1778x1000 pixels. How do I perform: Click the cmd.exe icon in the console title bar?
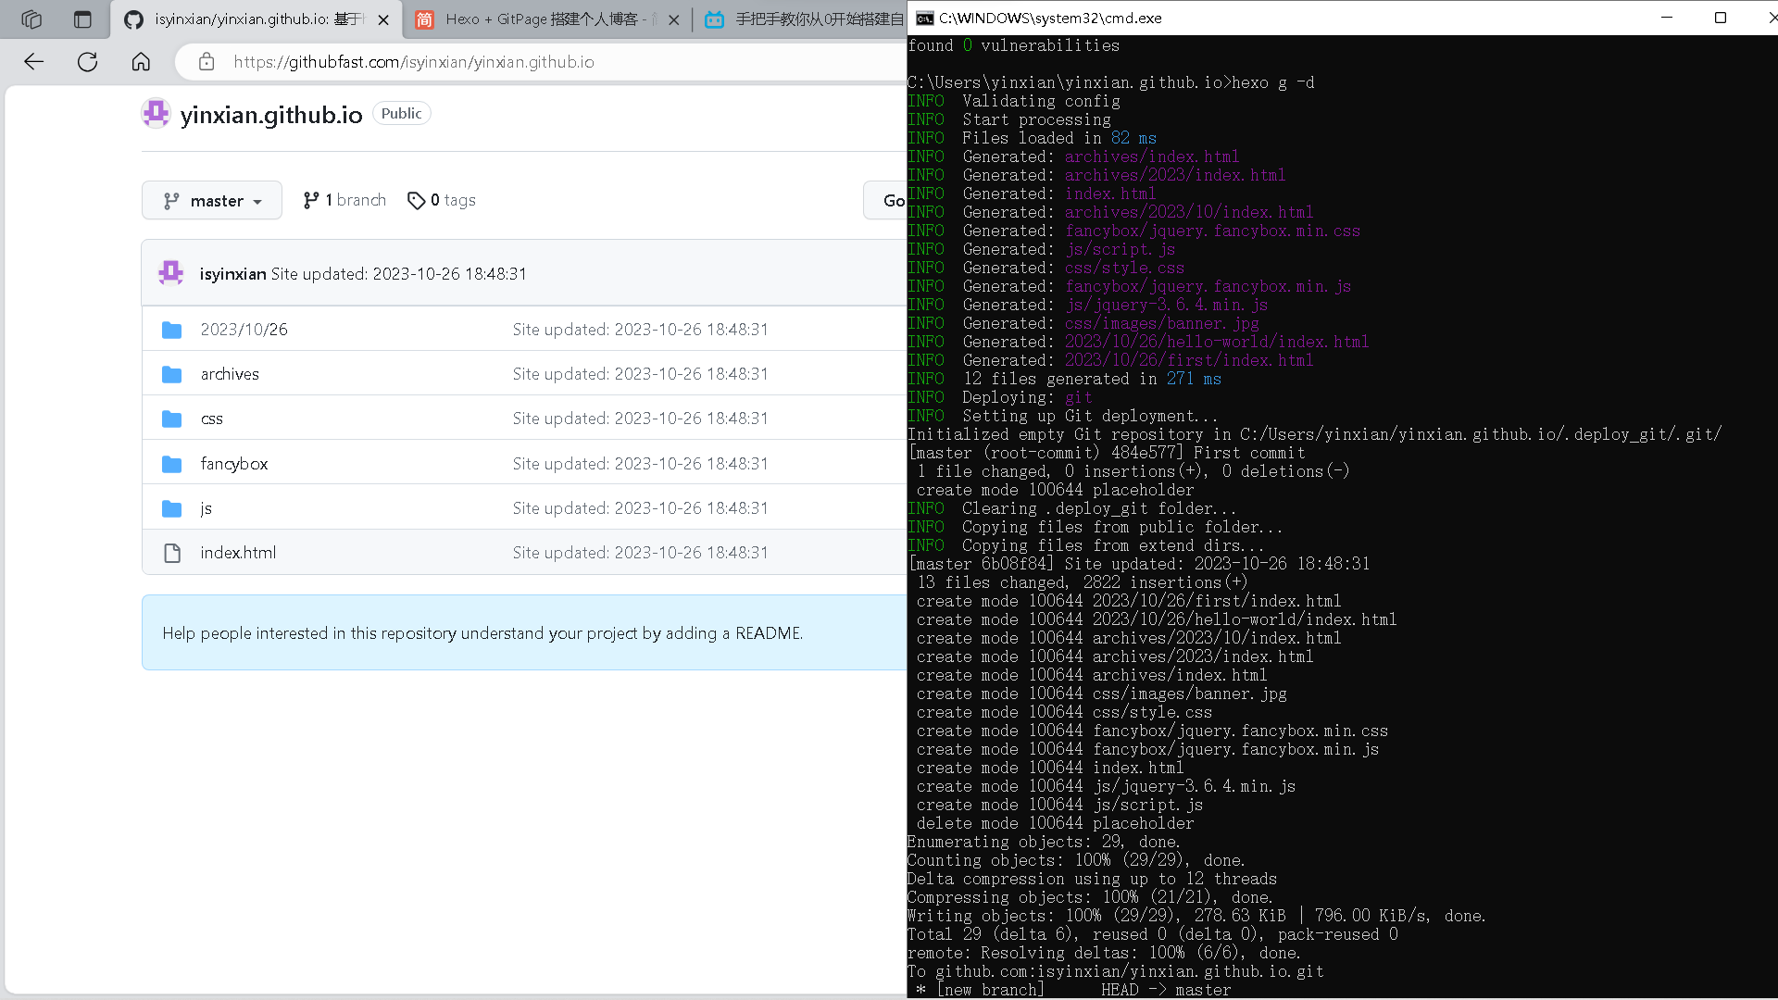point(924,17)
